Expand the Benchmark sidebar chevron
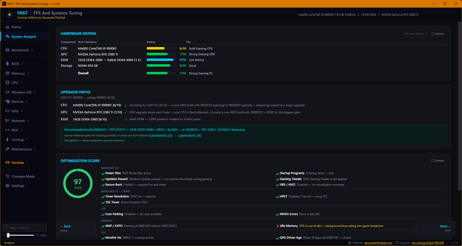Viewport: 462px width, 246px height. click(32, 50)
